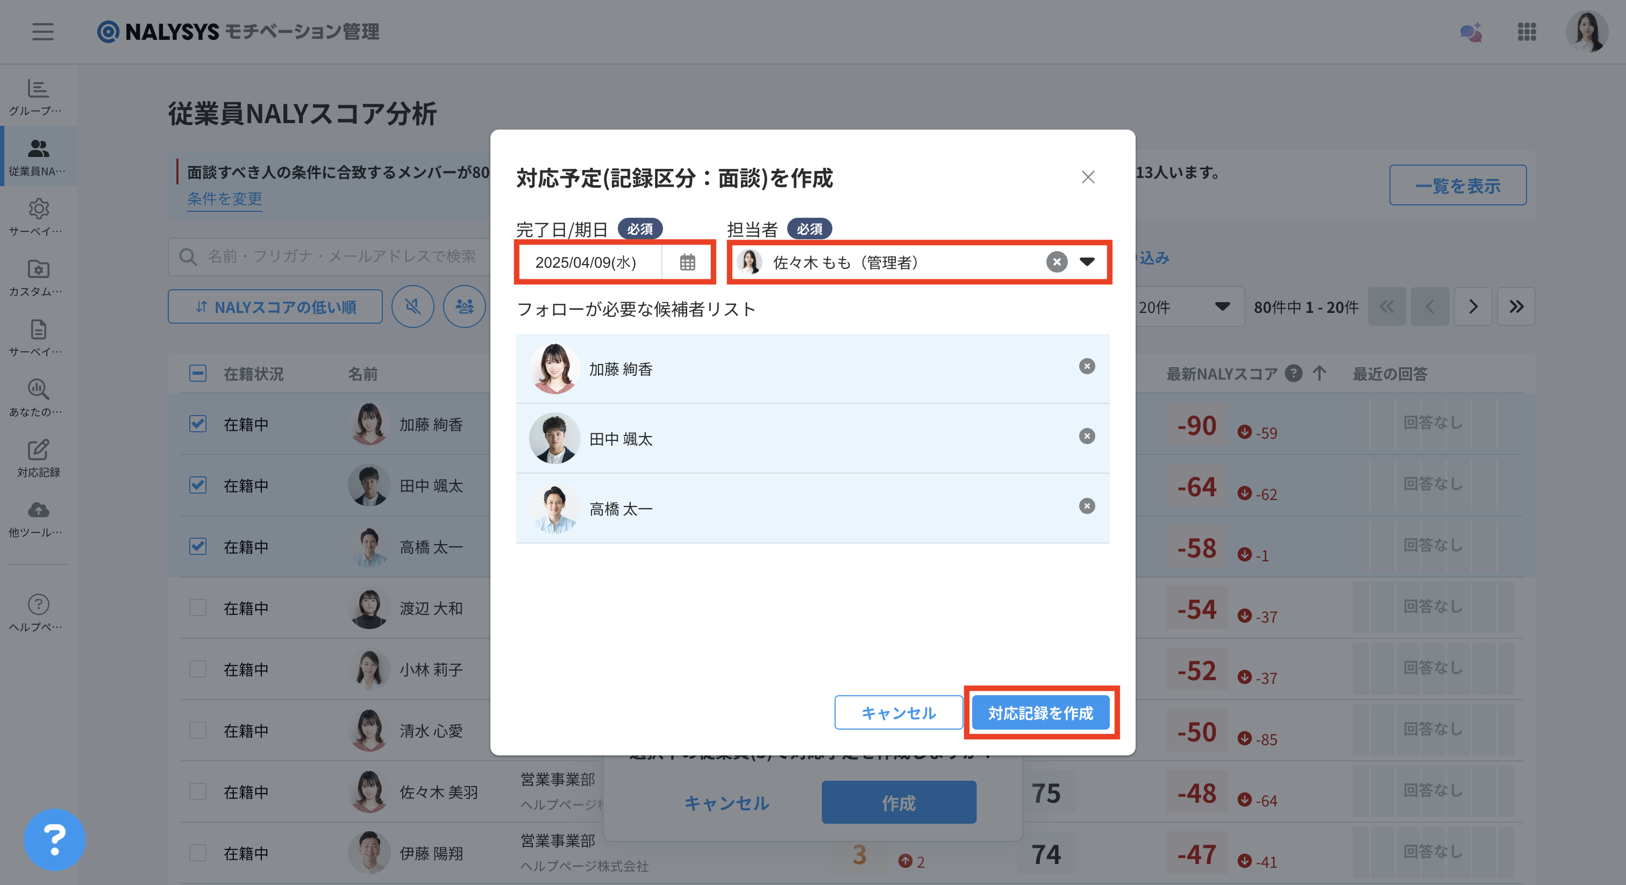
Task: Remove 加藤 絢香 from candidate list
Action: point(1087,367)
